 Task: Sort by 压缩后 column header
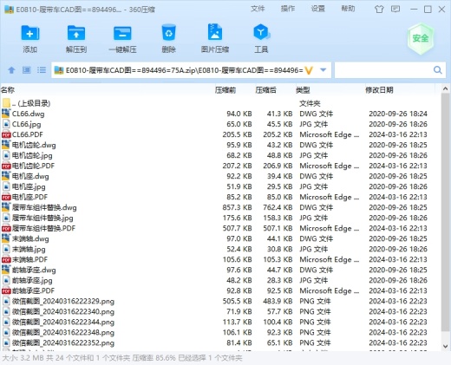point(265,90)
